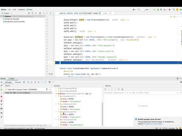182x136 pixels.
Task: Click the red Stop button in debug sidebar
Action: tap(2, 96)
